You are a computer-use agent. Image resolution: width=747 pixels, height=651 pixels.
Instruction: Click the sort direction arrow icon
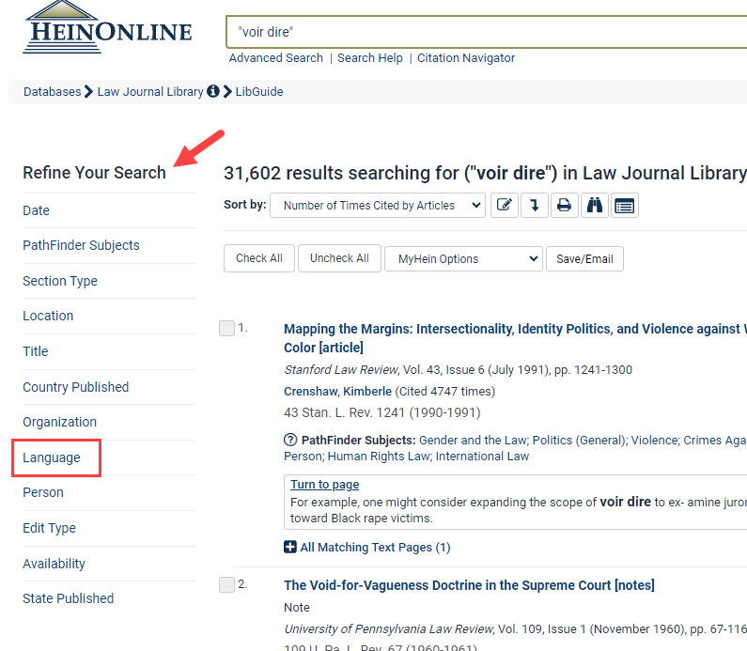pos(535,205)
